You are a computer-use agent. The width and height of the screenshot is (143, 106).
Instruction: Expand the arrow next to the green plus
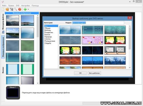[x=28, y=9]
